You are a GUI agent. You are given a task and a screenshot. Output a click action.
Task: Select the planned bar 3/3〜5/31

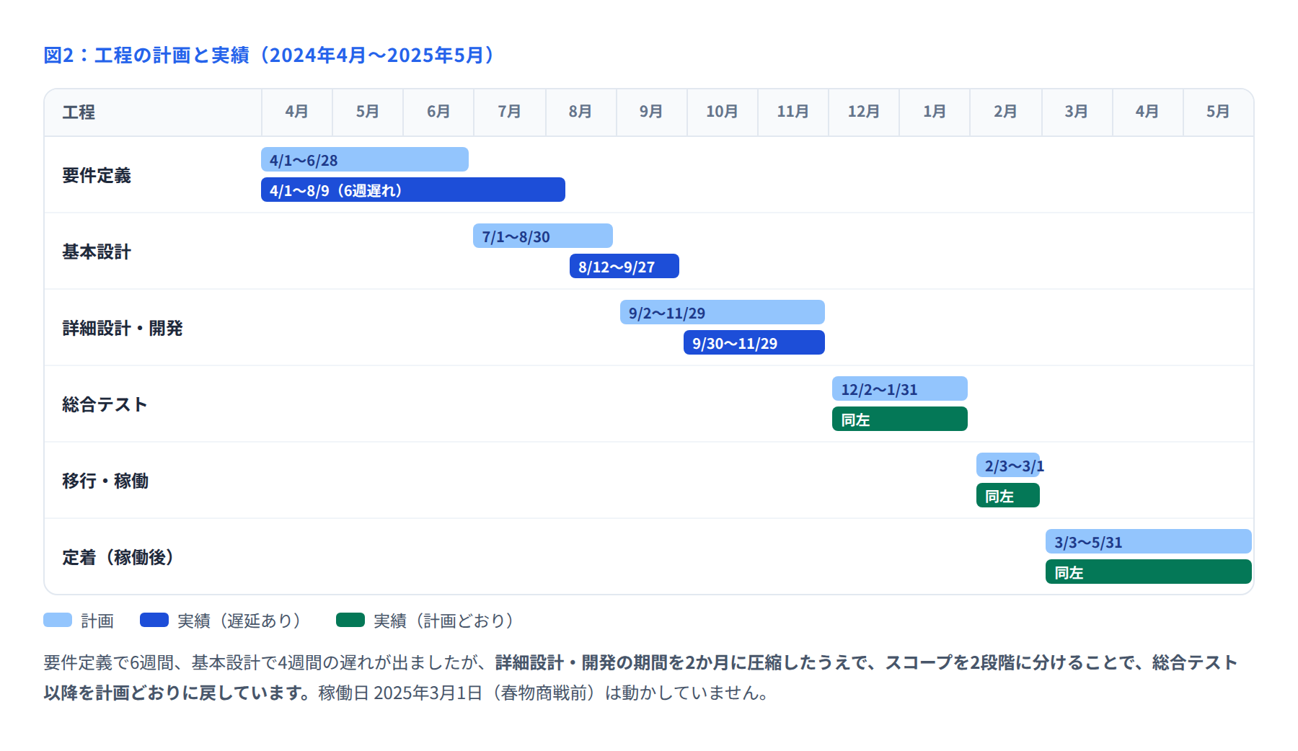point(1149,541)
